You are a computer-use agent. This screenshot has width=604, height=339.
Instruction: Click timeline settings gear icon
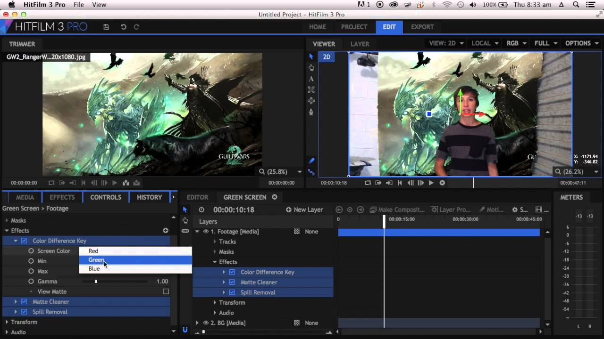click(515, 210)
